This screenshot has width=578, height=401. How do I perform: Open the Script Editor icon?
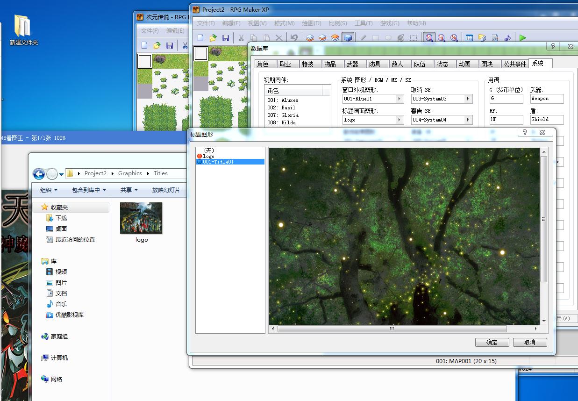point(495,38)
